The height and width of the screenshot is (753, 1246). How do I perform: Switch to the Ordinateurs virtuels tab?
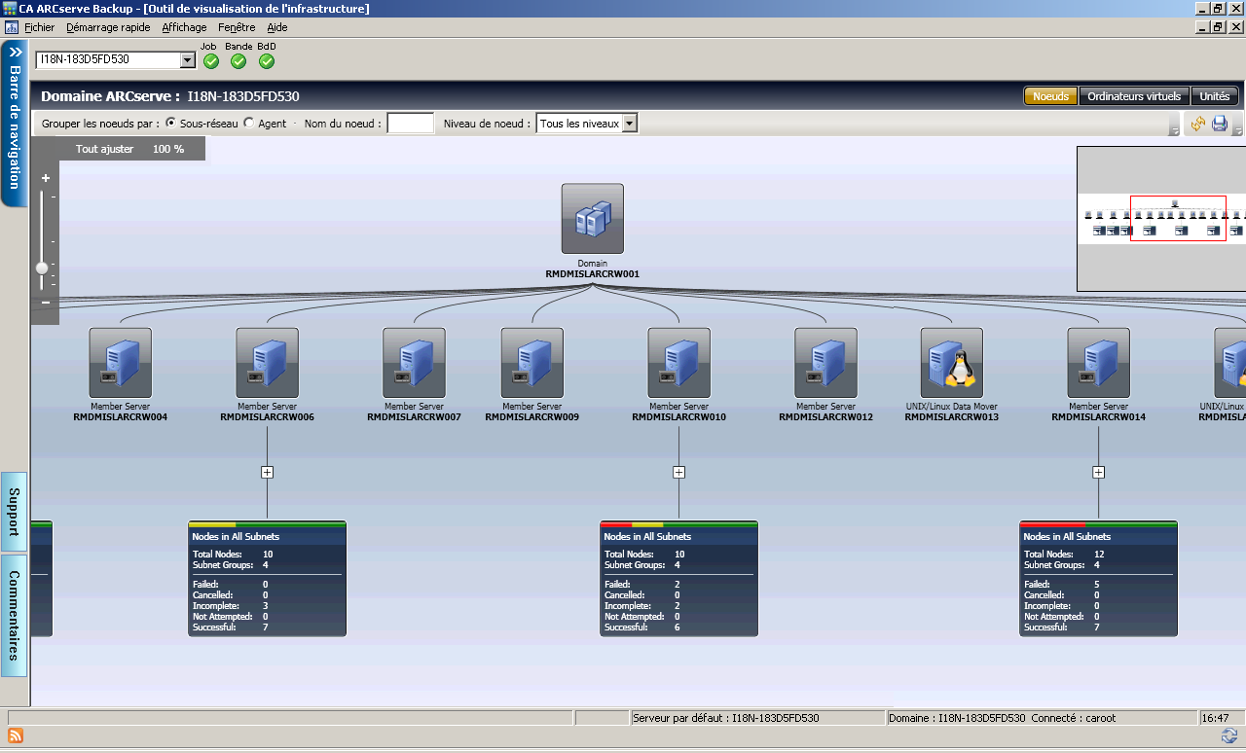tap(1133, 96)
